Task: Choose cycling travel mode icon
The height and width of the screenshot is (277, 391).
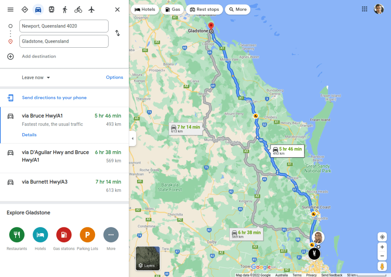Action: (78, 10)
